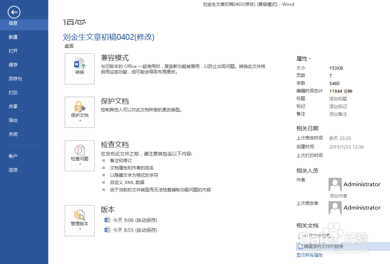Click the created date 2015/1/23 12:36
This screenshot has width=390, height=264.
coord(346,147)
